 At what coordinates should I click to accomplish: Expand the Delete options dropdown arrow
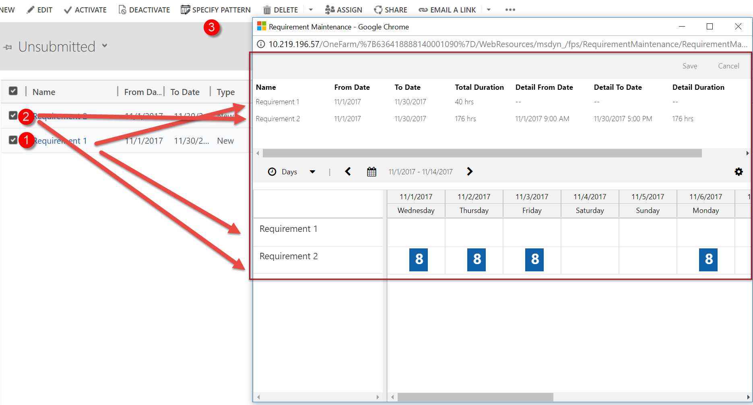click(x=311, y=10)
